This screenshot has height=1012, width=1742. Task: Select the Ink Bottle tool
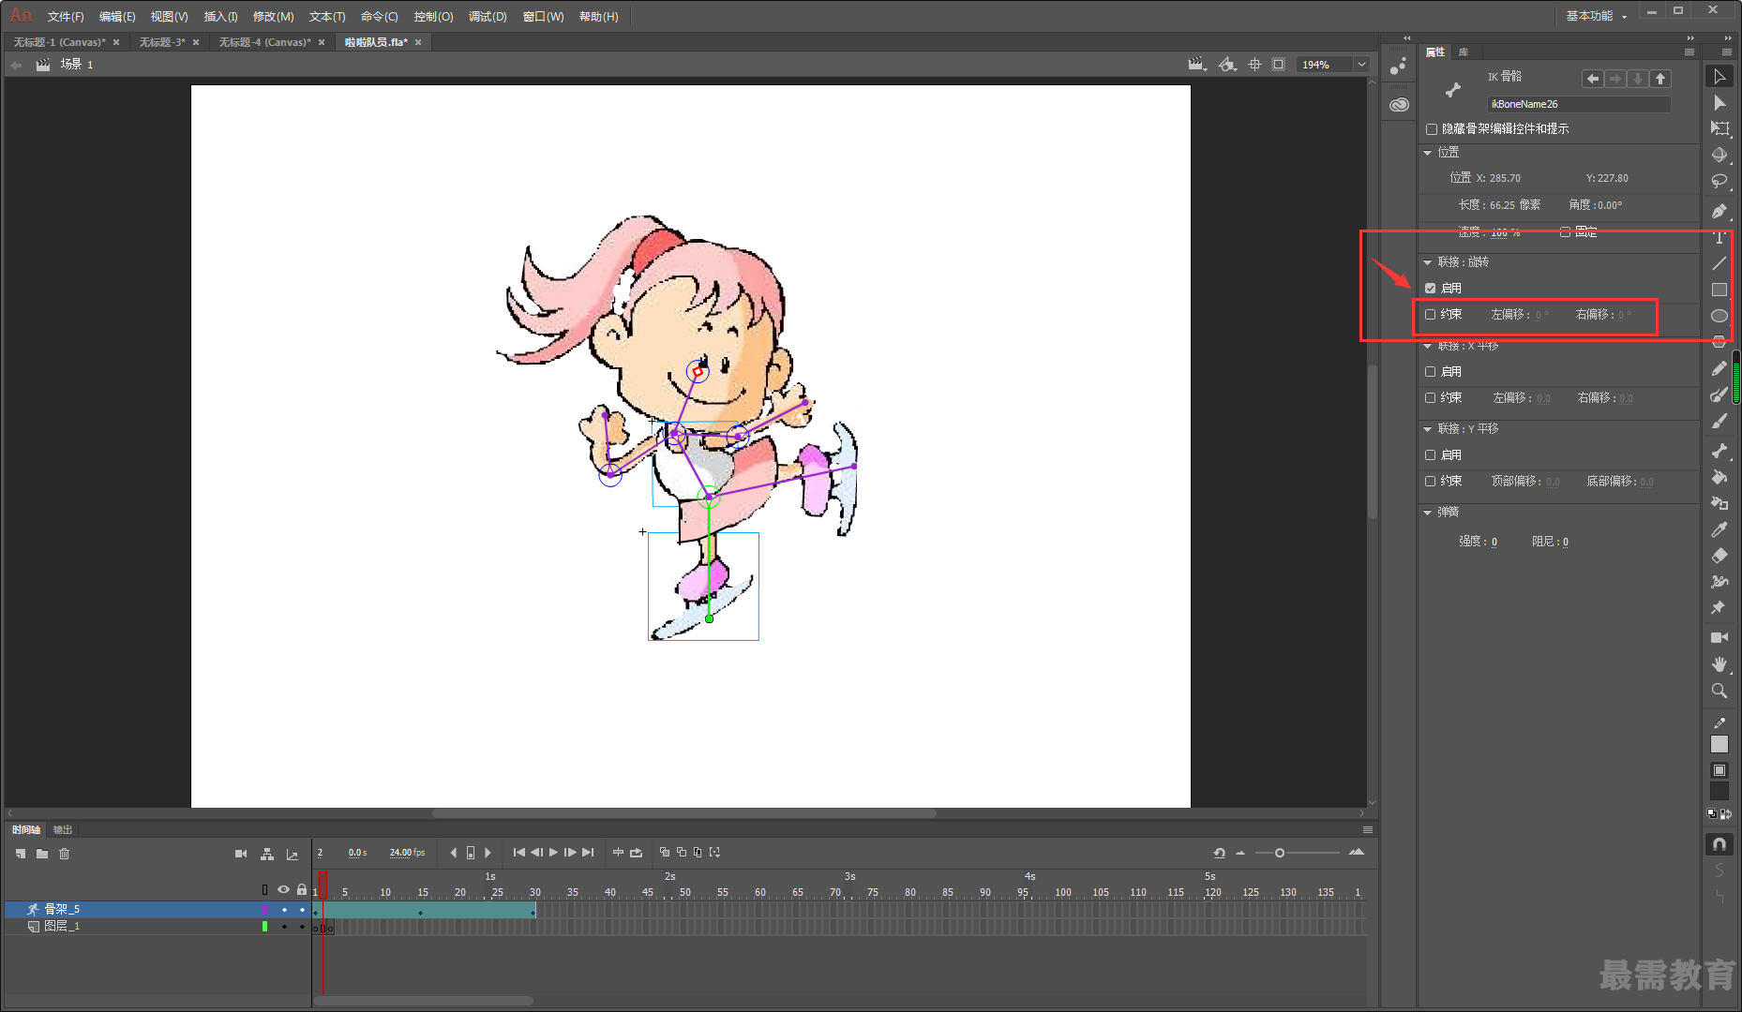click(1719, 503)
